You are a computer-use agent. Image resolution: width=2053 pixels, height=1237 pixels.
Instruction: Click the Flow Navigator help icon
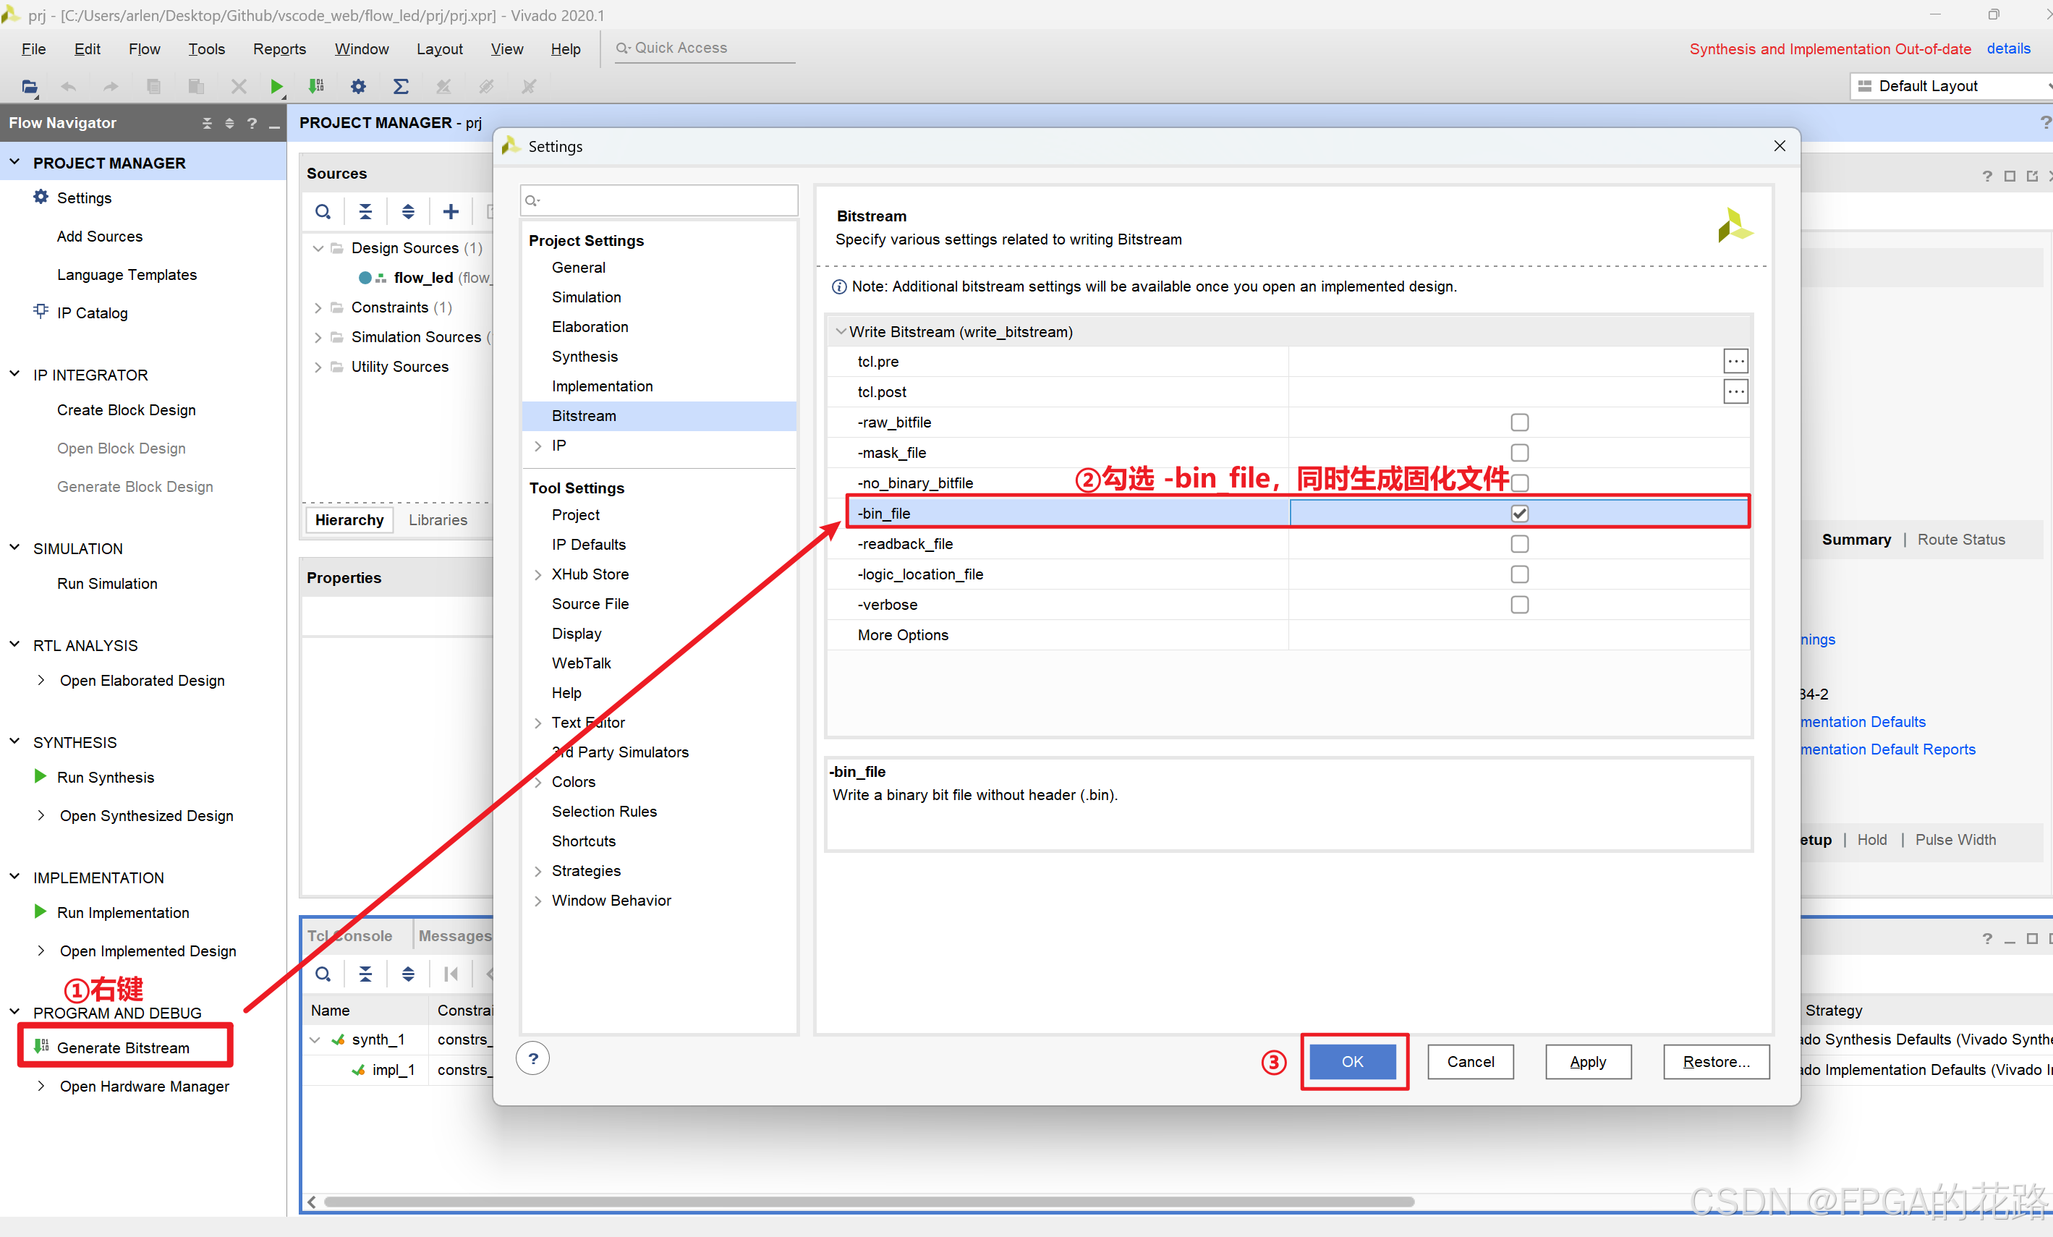252,123
